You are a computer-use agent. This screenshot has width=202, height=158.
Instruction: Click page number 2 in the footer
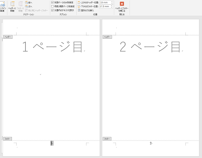150,143
